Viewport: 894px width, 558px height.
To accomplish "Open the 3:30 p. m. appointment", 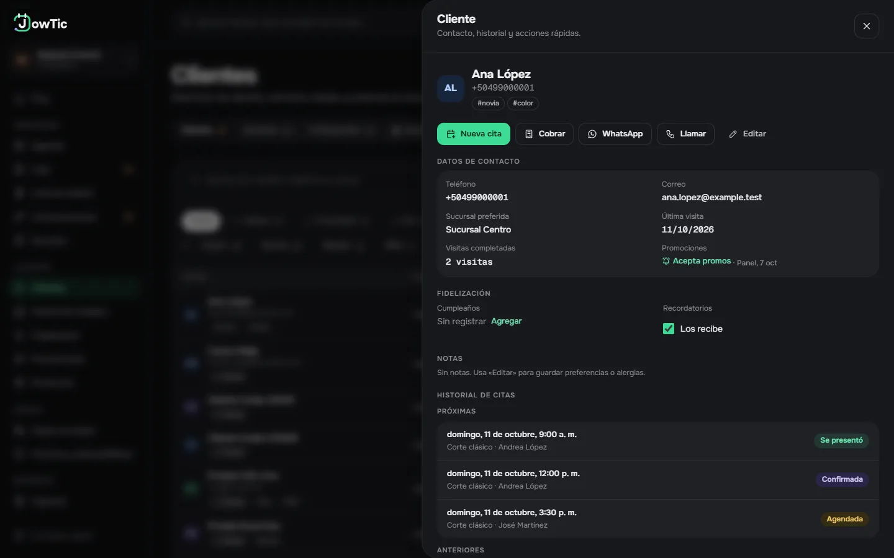I will pos(658,519).
